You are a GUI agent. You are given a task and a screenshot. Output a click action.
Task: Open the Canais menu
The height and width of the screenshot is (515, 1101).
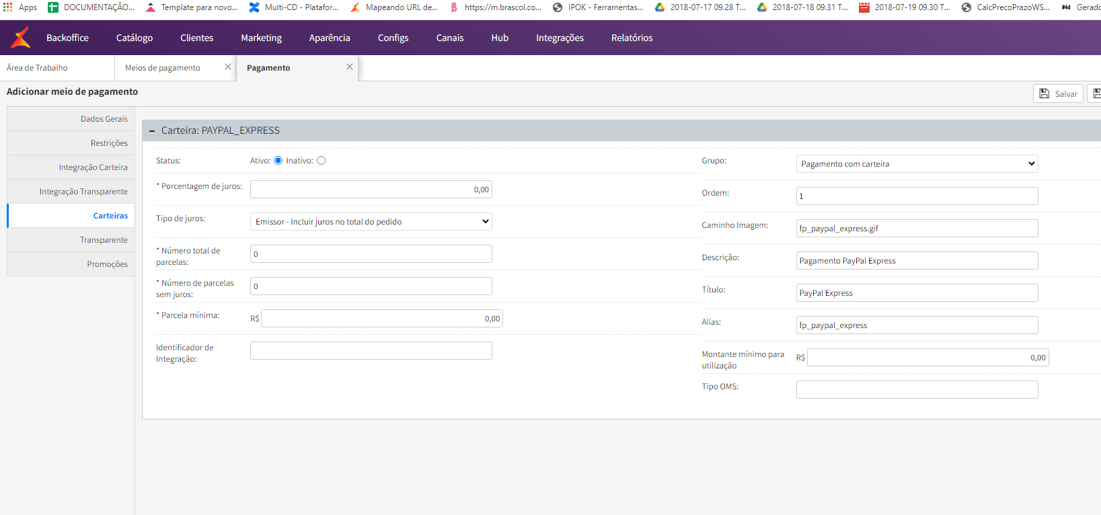coord(450,38)
